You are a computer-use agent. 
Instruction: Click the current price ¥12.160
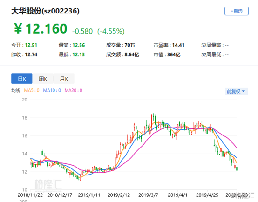(41, 29)
